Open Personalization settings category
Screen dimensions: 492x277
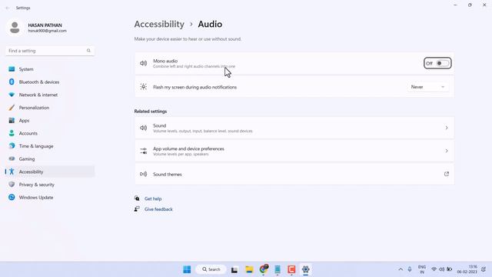(x=50, y=108)
